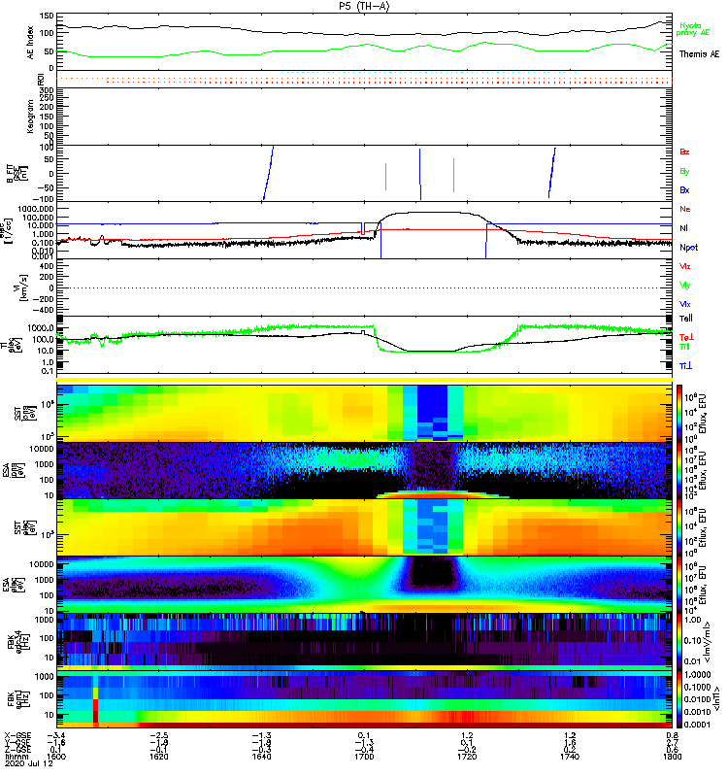Click the "X-GSE" row label
Screen dimensions: 728x777
[17, 736]
